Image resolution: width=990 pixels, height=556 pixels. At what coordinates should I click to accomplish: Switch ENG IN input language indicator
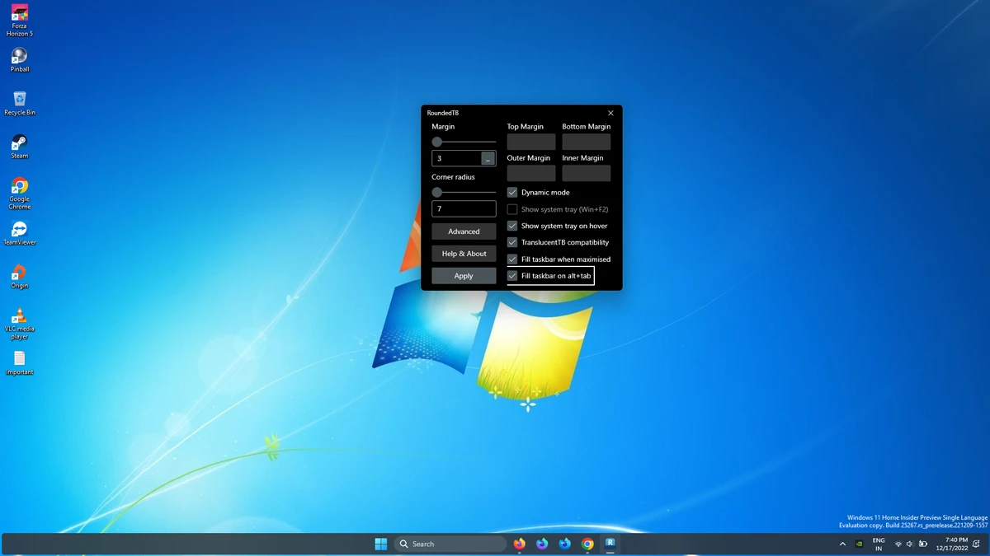point(879,544)
